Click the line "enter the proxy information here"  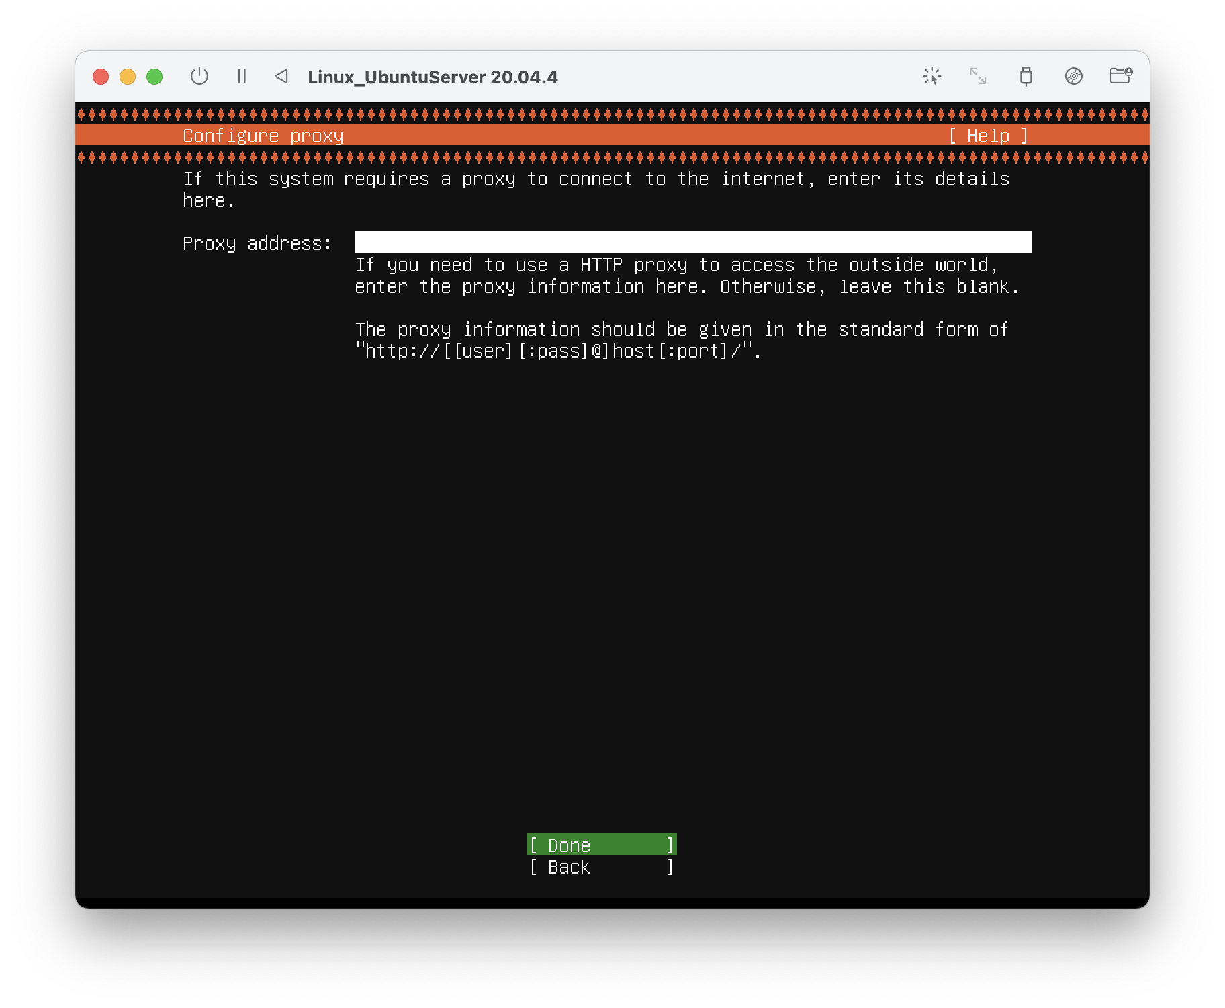point(687,286)
